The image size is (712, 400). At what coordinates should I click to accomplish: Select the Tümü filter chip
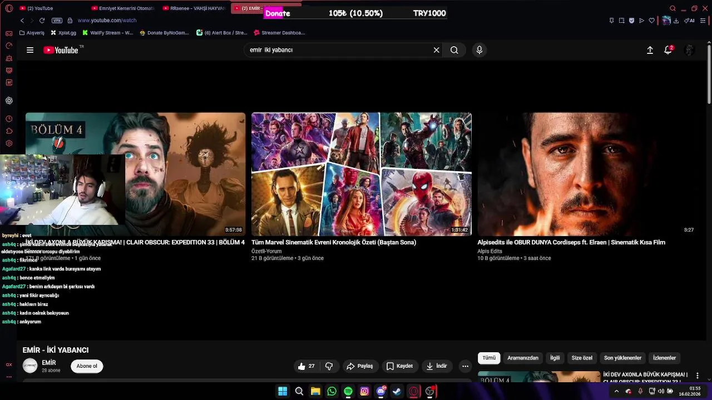tap(489, 358)
